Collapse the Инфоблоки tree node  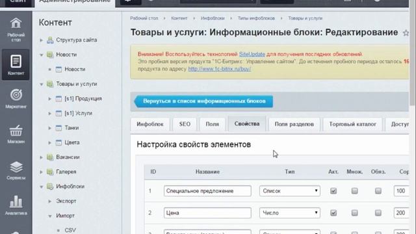click(42, 187)
